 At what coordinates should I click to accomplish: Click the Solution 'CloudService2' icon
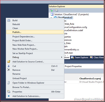pyautogui.click(x=52, y=14)
